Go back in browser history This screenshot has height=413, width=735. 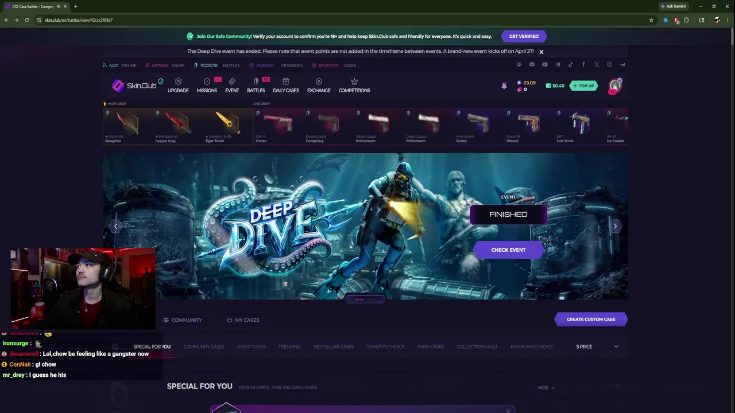(x=6, y=20)
